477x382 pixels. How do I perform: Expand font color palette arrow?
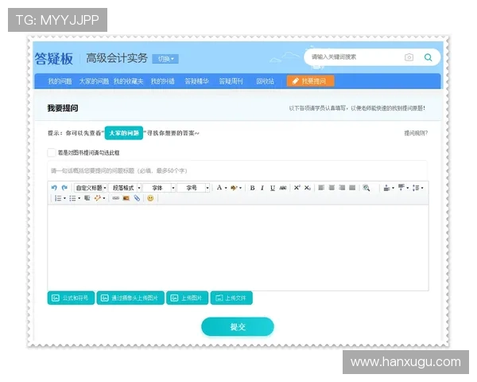(226, 188)
